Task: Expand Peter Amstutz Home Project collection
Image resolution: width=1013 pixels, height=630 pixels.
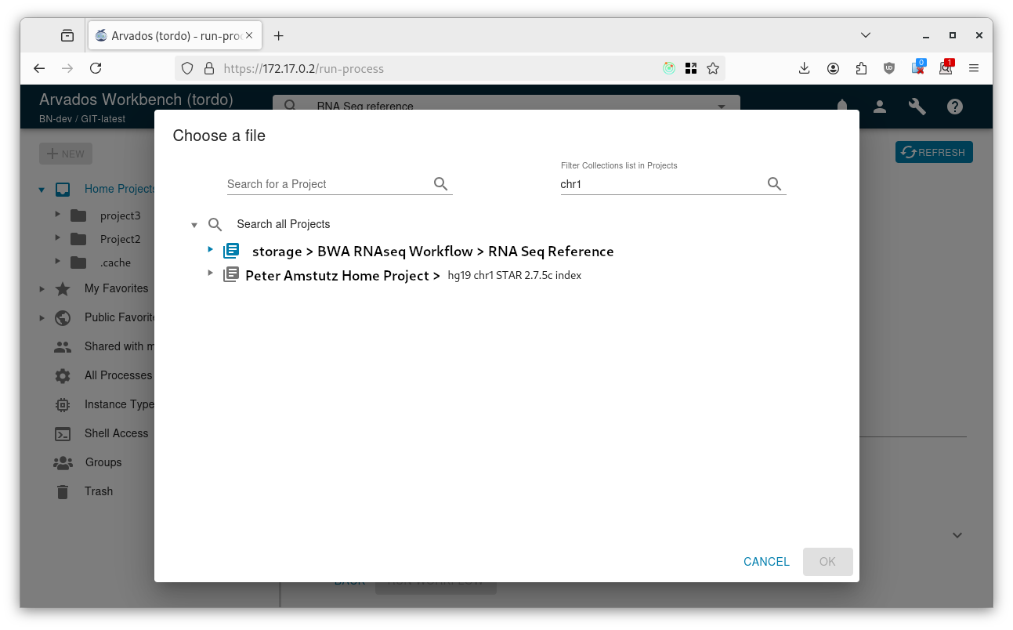Action: [210, 273]
